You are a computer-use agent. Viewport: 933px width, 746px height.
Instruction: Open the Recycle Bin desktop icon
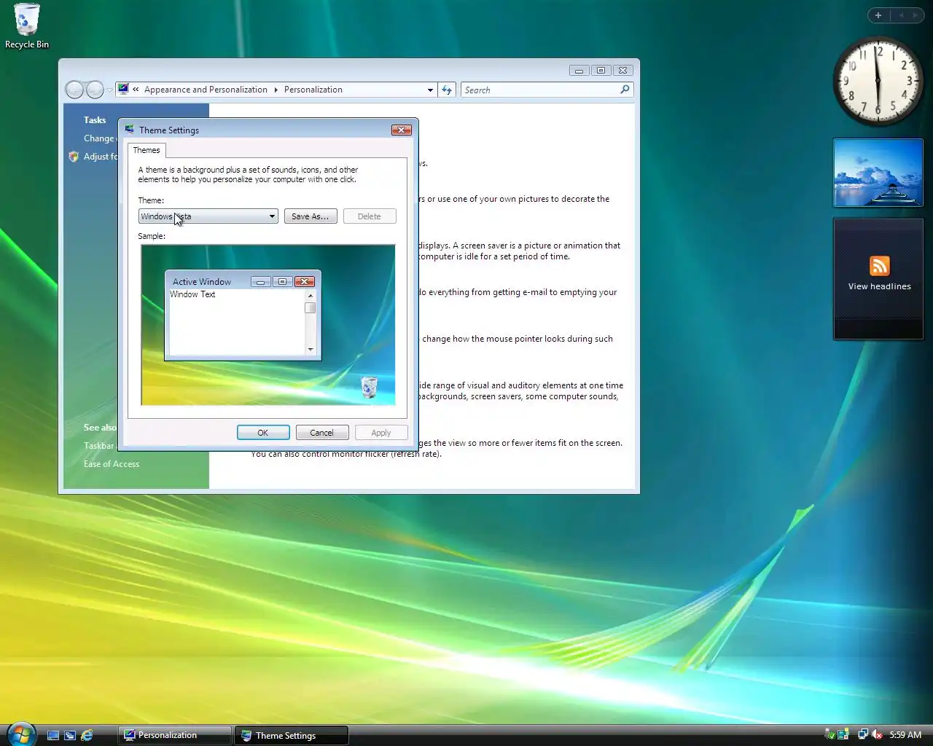26,26
